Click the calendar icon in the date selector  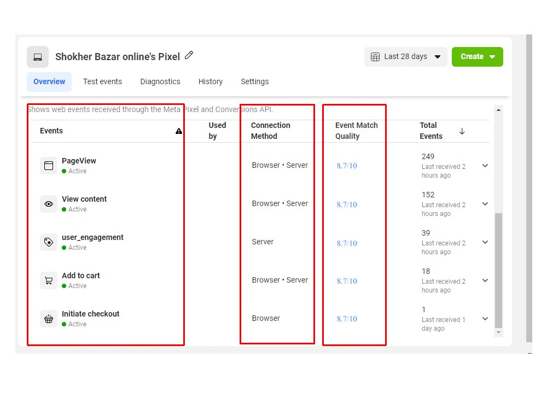[x=375, y=56]
